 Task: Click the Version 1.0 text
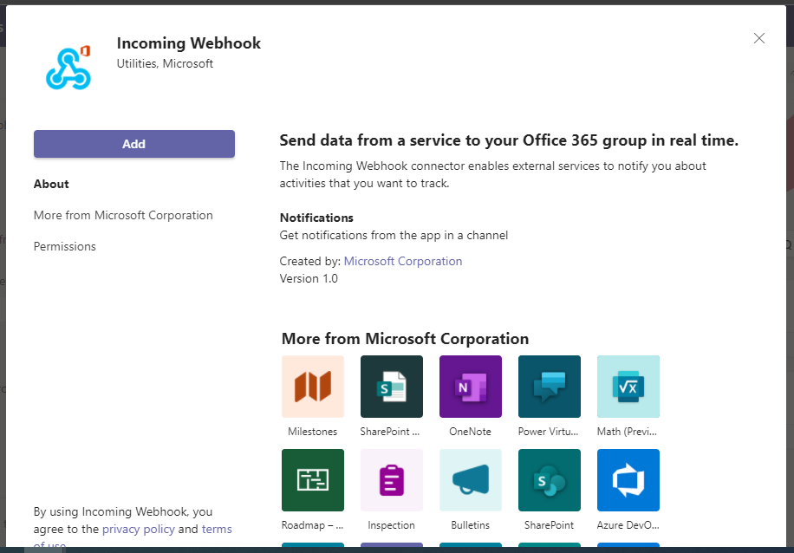pos(309,278)
